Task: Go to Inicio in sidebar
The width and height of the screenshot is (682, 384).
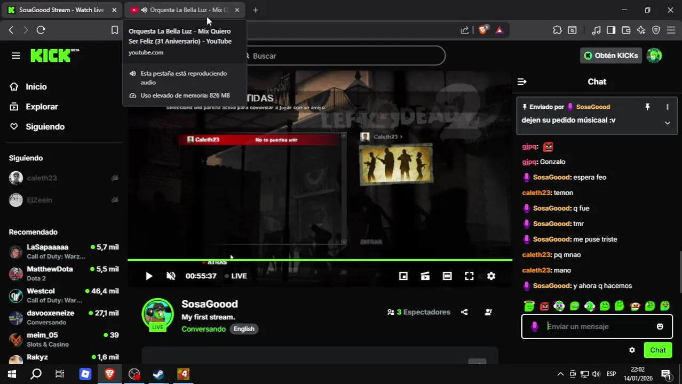Action: point(29,86)
